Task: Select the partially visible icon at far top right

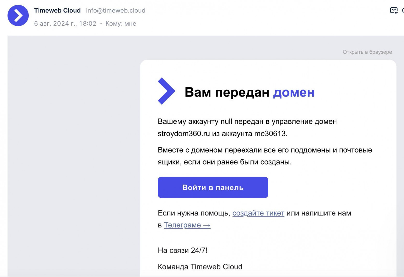Action: [403, 10]
